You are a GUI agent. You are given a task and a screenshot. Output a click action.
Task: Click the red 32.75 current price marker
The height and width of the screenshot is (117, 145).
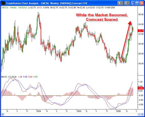pos(141,31)
